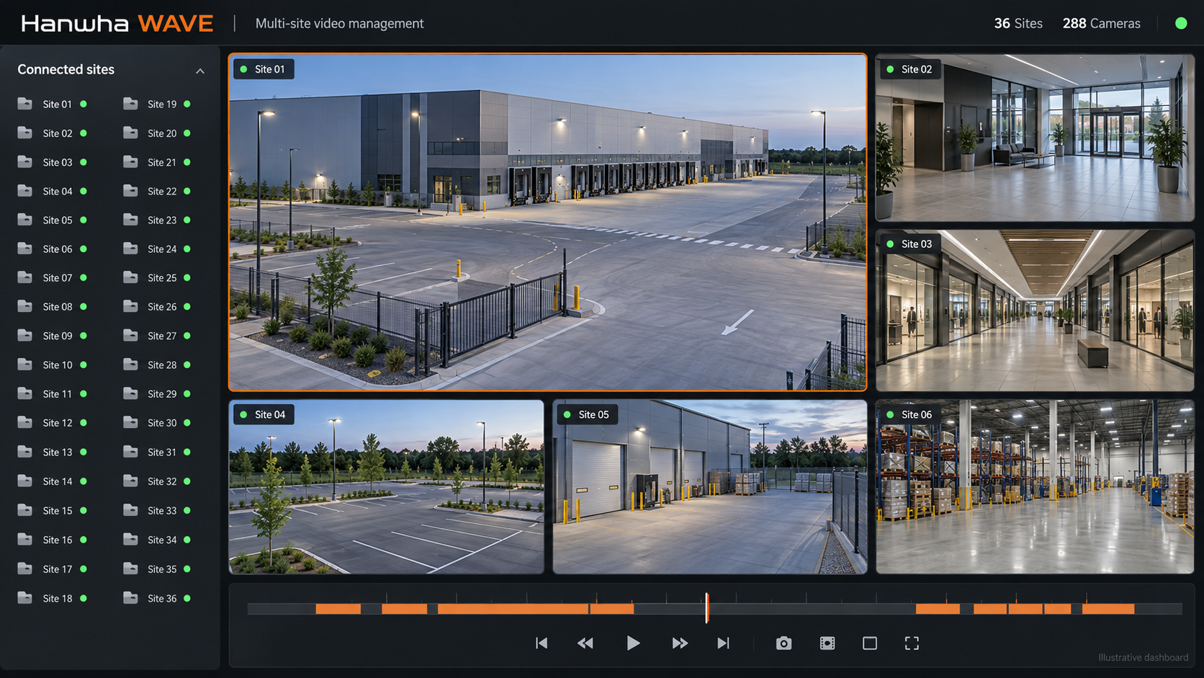Click the Site 15 folder icon
The width and height of the screenshot is (1204, 678).
pos(25,510)
